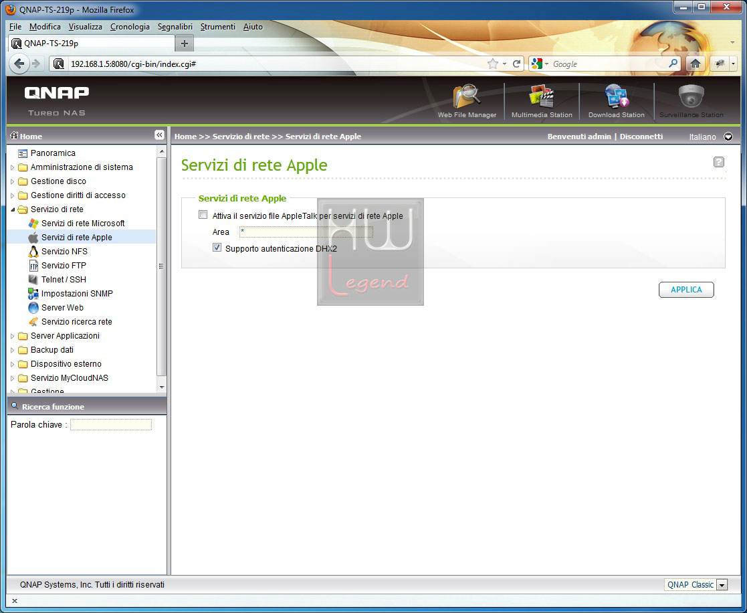
Task: Click the Home icon in sidebar header
Action: coord(14,135)
